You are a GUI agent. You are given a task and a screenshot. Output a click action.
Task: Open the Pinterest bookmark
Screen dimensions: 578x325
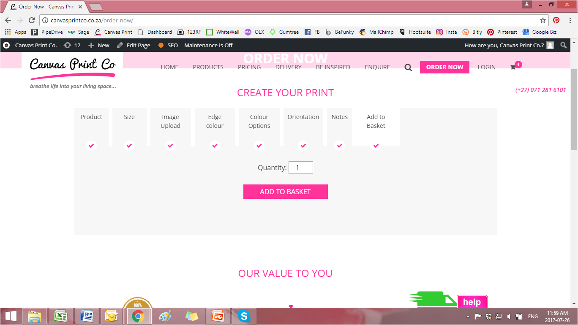click(x=502, y=32)
